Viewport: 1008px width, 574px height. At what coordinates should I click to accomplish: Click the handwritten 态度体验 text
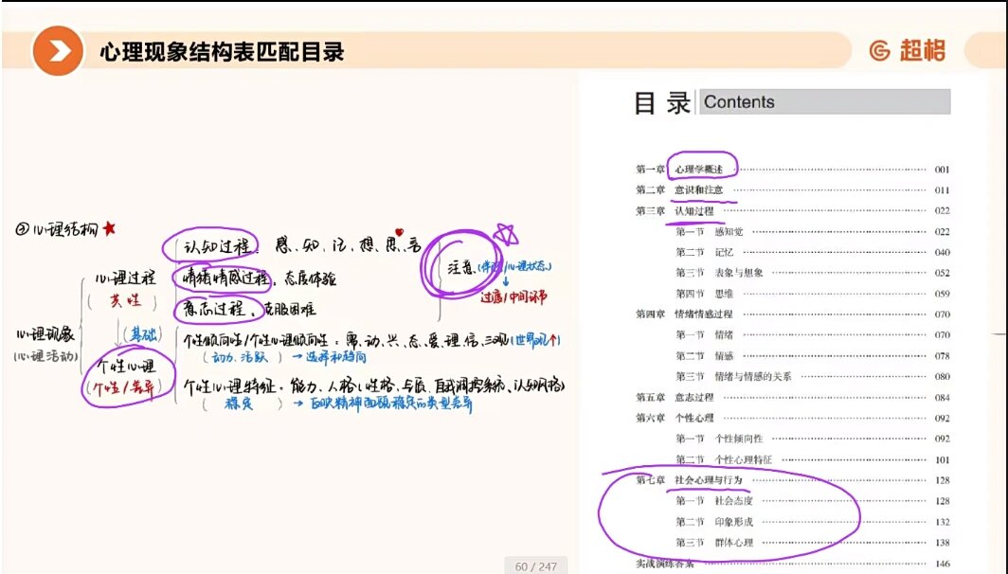click(x=311, y=279)
